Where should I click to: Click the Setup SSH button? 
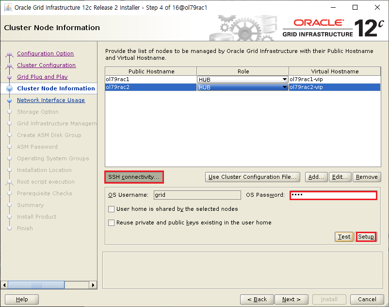coord(366,237)
